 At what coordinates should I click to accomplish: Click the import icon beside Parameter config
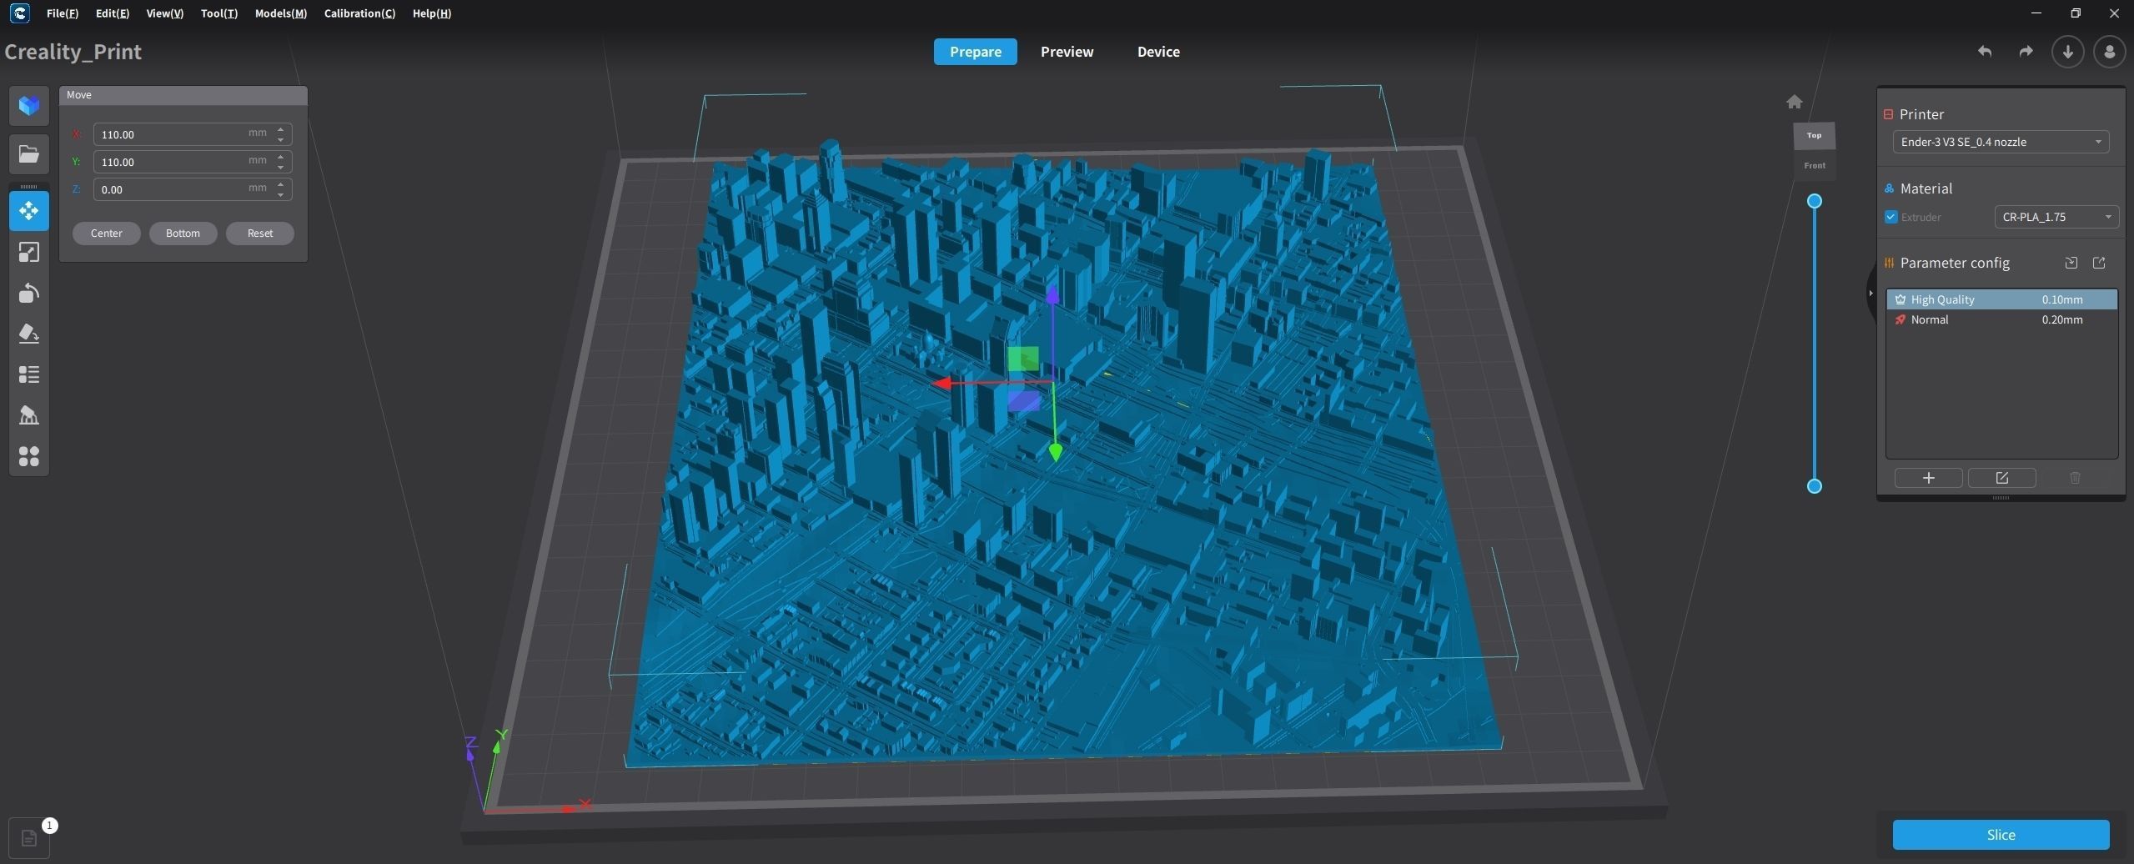(2071, 263)
